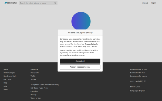162x101 pixels.
Task: Click the Bandcamp logo
Action: click(x=11, y=3)
